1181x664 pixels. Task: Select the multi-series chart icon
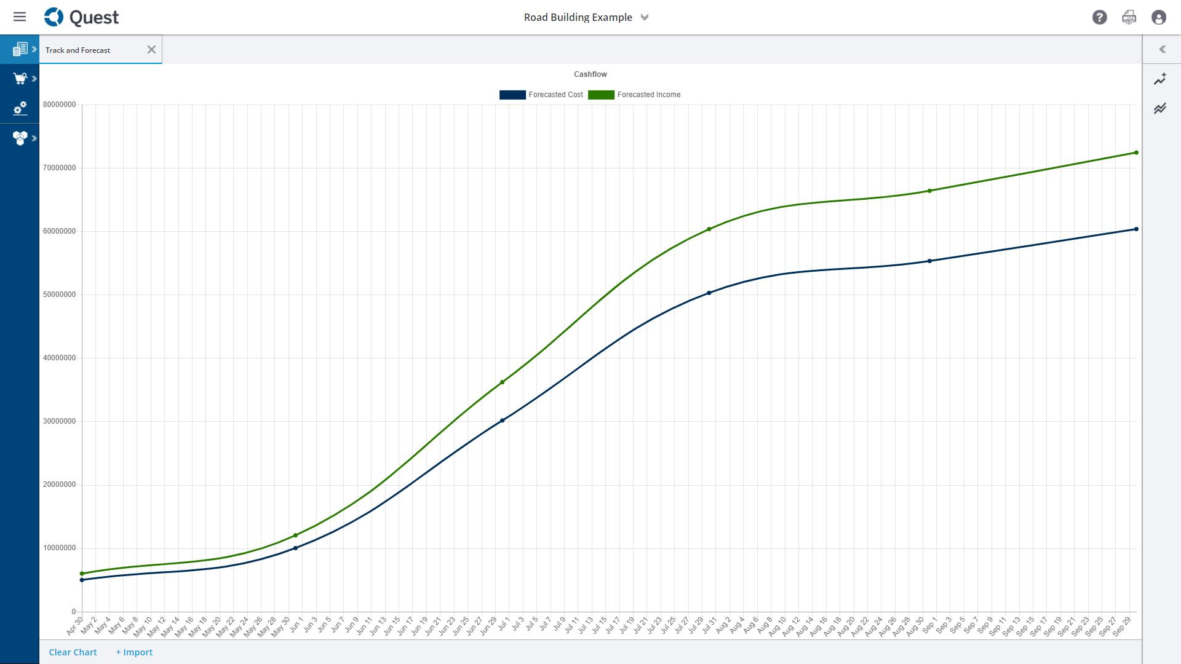click(x=1160, y=108)
